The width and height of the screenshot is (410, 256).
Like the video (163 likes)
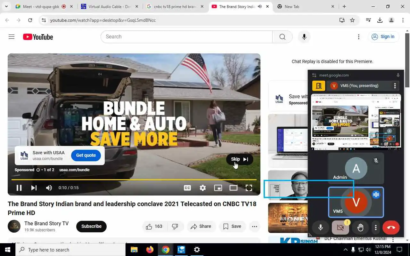pos(154,226)
